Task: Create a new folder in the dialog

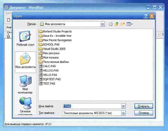Action: (x=123, y=24)
